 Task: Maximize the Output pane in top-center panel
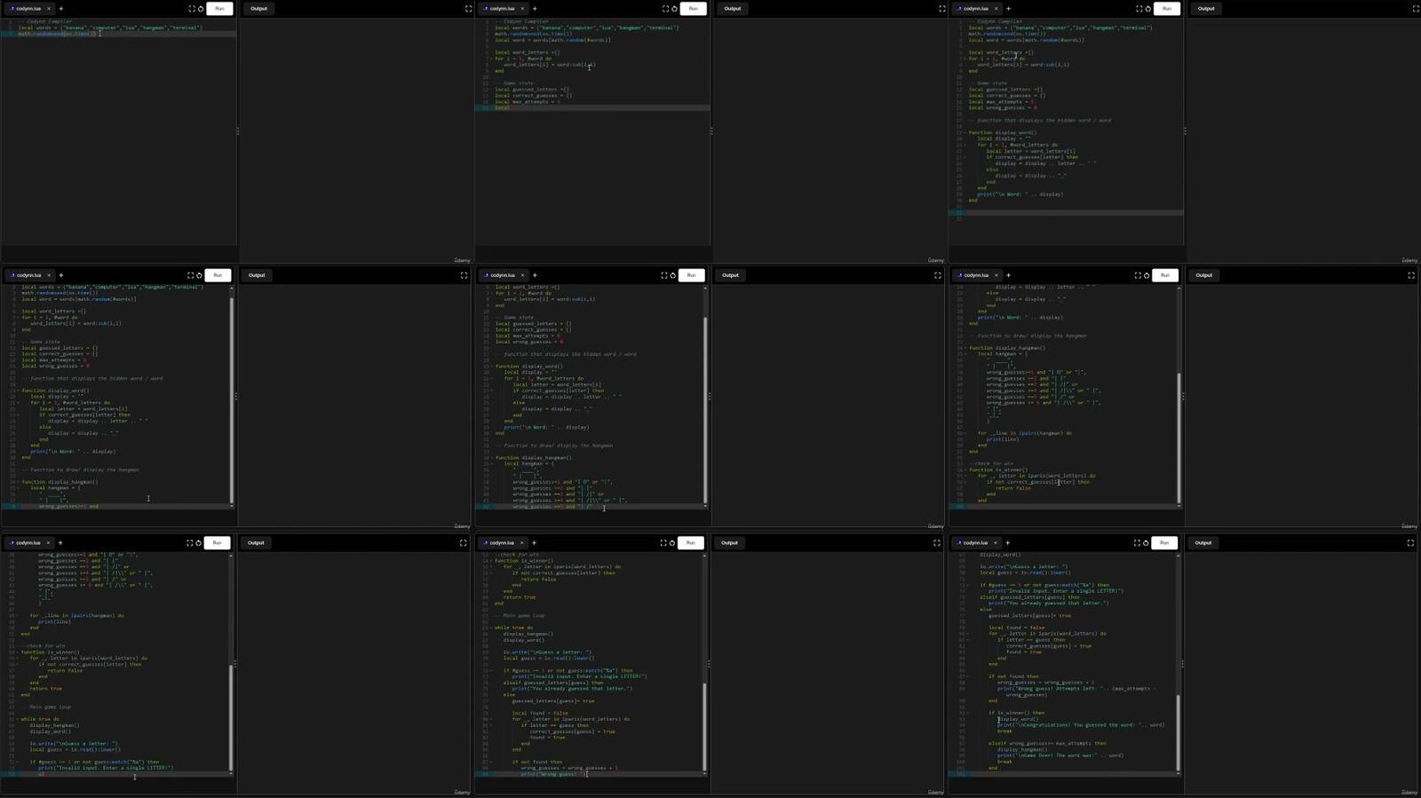(942, 9)
